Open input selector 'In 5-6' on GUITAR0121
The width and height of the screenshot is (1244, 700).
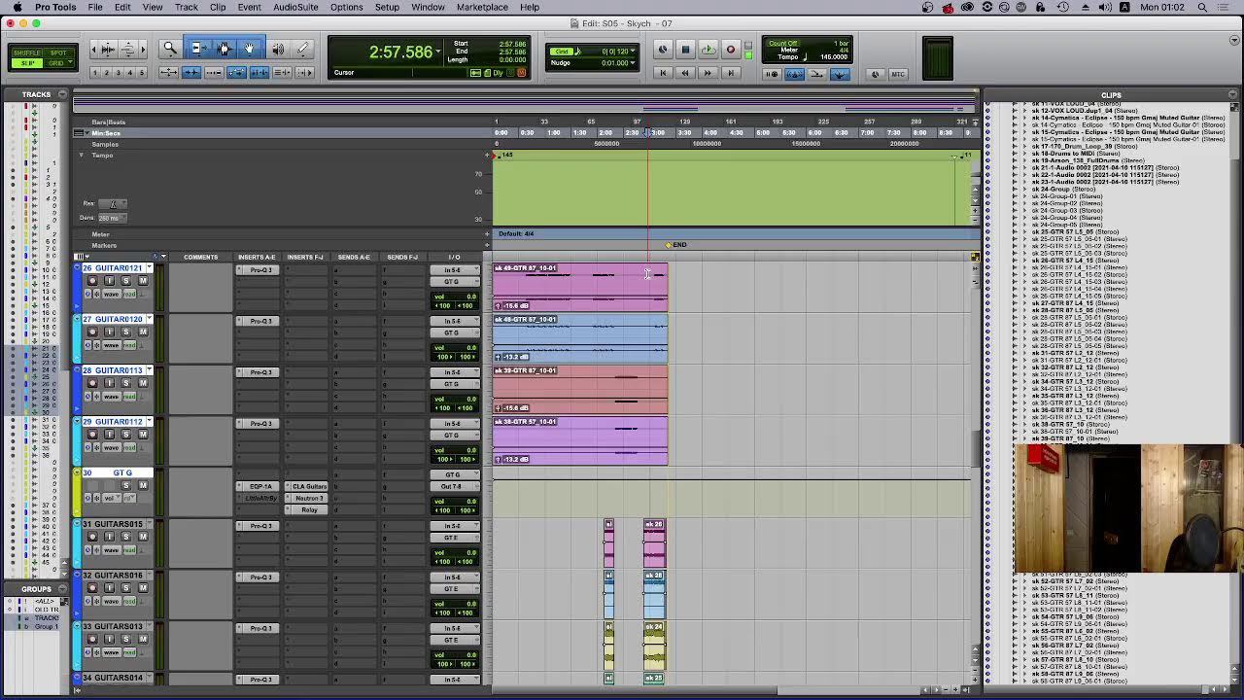point(455,269)
